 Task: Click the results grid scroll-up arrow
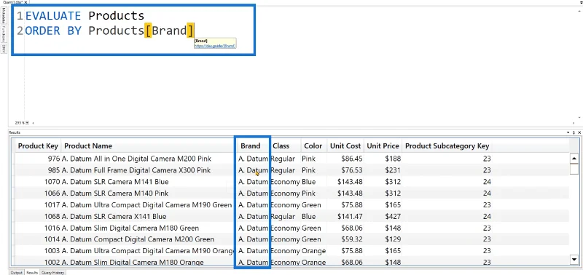pyautogui.click(x=574, y=159)
